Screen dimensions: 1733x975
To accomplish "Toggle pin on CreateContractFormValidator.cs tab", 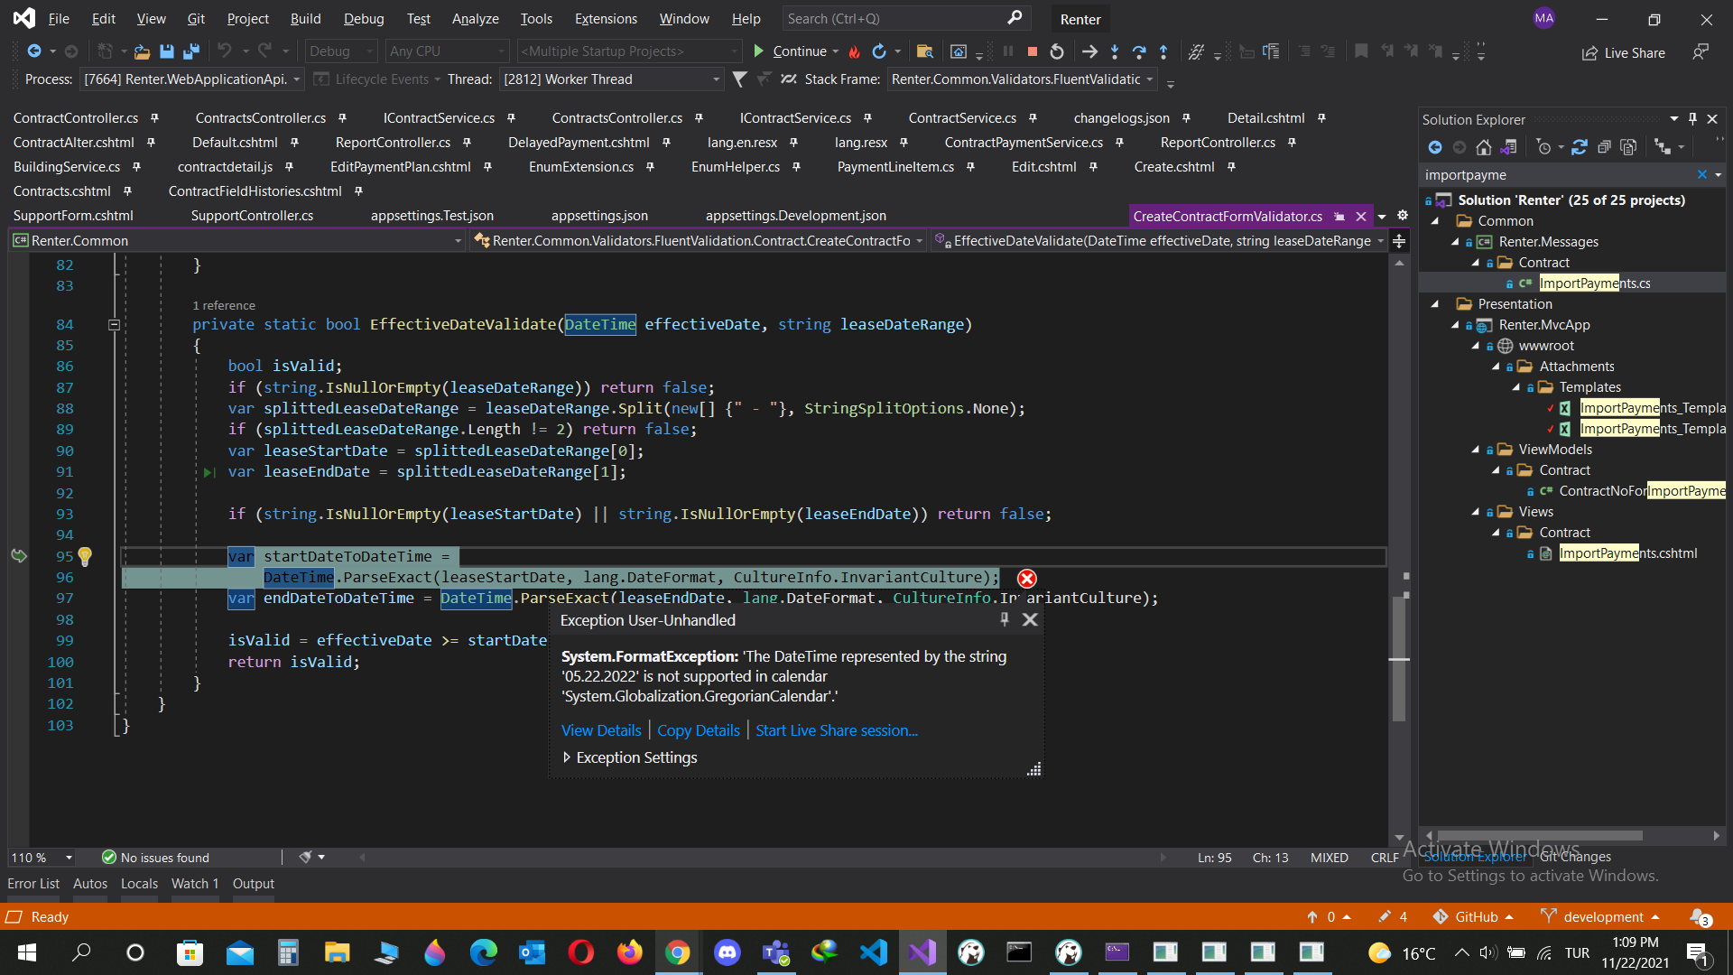I will click(x=1339, y=217).
